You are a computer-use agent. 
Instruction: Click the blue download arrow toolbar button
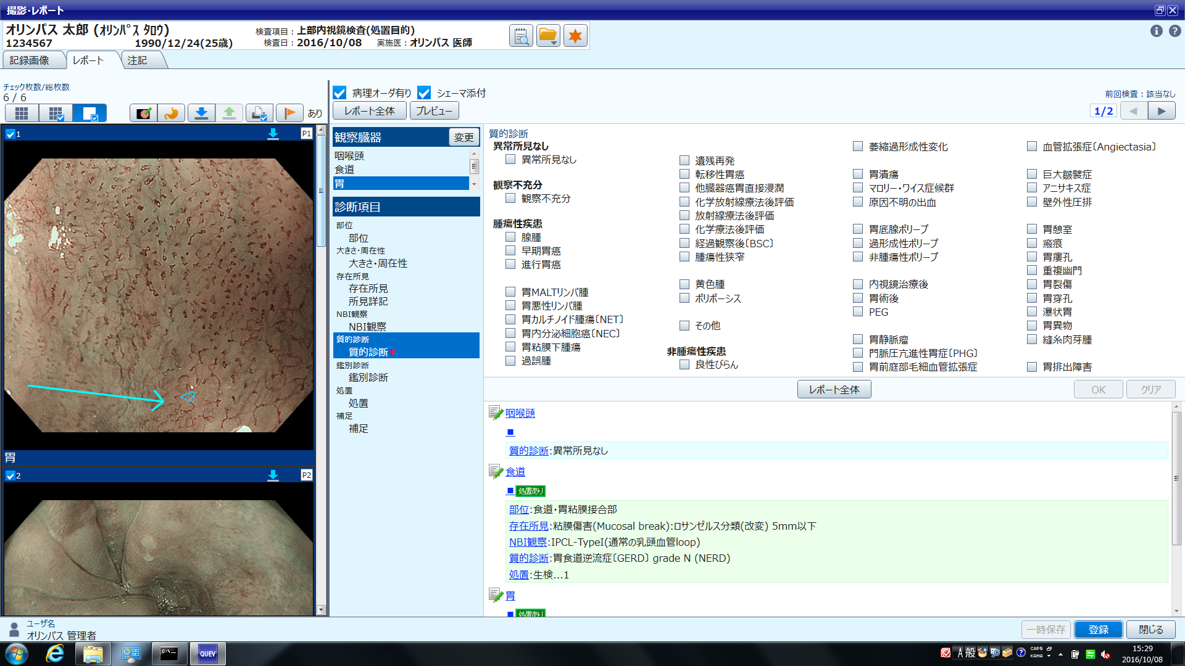[201, 113]
